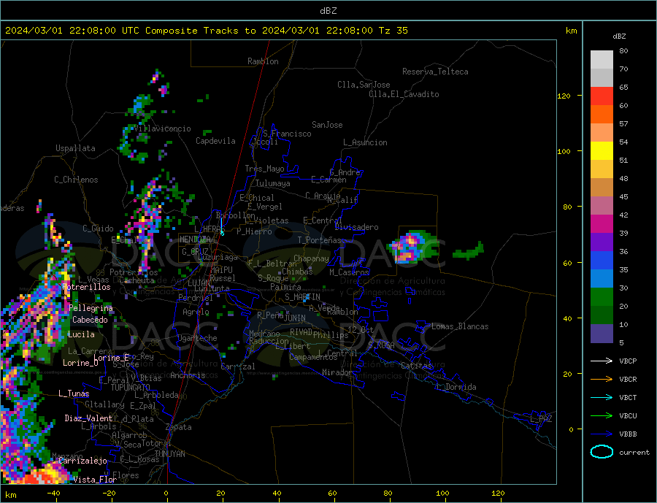This screenshot has width=657, height=503.
Task: Pick the bright green 30 dBZ color band
Action: click(x=602, y=297)
